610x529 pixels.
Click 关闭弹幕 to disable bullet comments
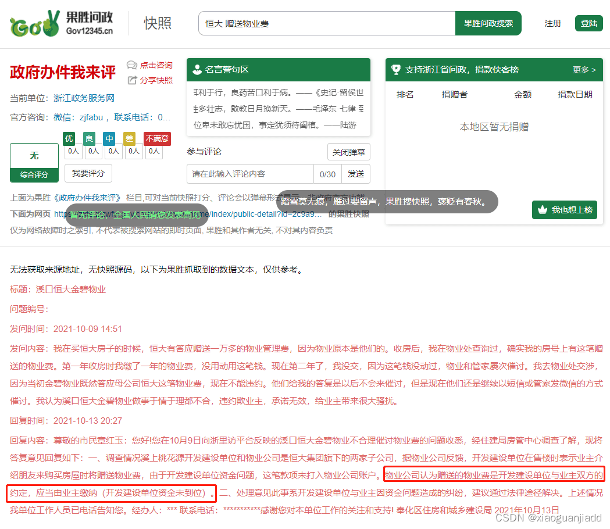click(348, 152)
